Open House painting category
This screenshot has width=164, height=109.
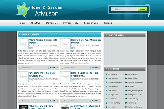[114, 103]
